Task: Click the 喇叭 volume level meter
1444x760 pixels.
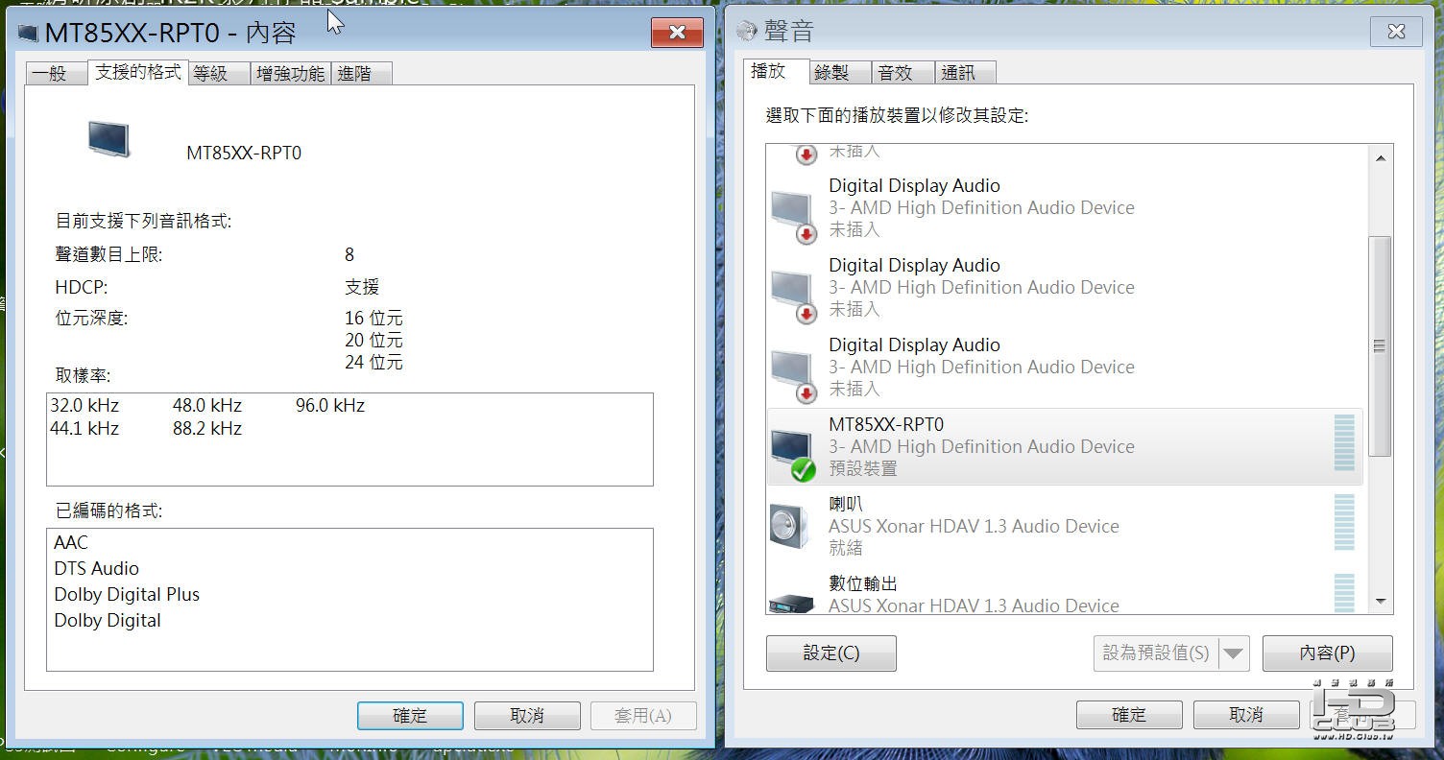Action: (1344, 522)
